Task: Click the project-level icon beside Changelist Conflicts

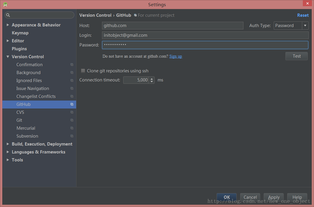Action: [72, 96]
